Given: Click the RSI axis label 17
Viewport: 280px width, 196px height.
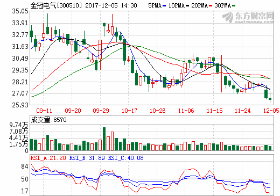Looking at the screenshot, I should click(x=25, y=191).
